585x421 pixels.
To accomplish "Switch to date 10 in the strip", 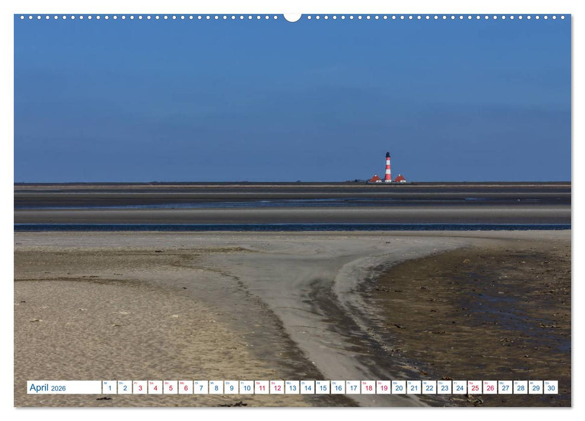I will (x=247, y=387).
